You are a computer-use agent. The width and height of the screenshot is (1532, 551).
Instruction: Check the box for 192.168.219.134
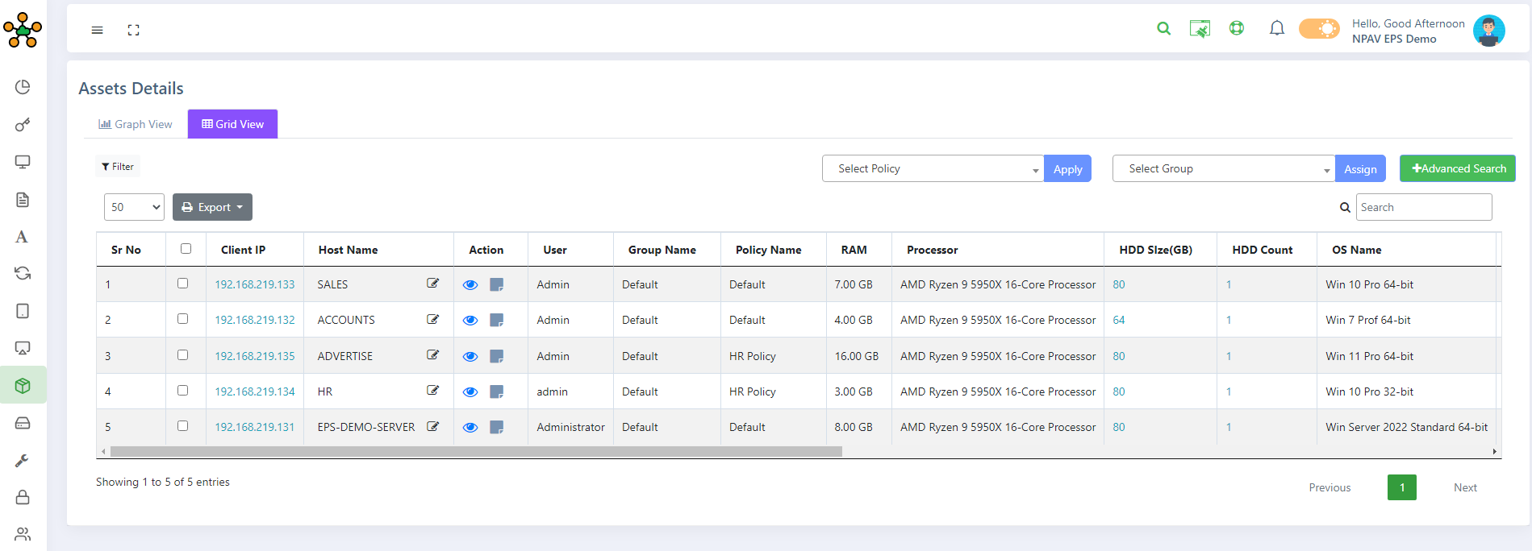point(183,391)
